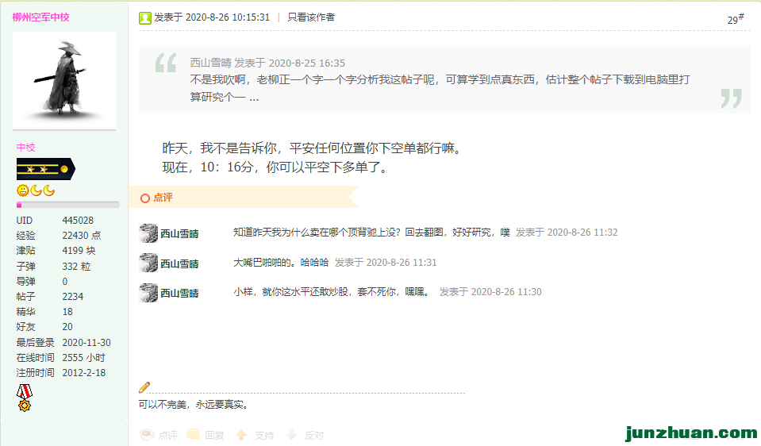The image size is (761, 446).
Task: Click the 支持 upvote button
Action: point(255,435)
